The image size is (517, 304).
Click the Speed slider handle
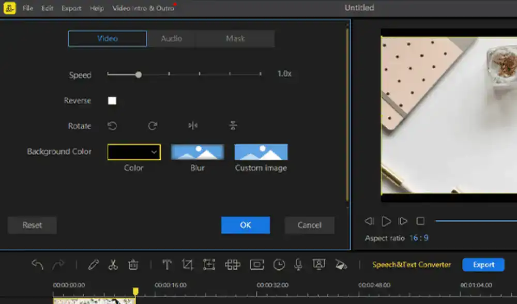(x=139, y=75)
